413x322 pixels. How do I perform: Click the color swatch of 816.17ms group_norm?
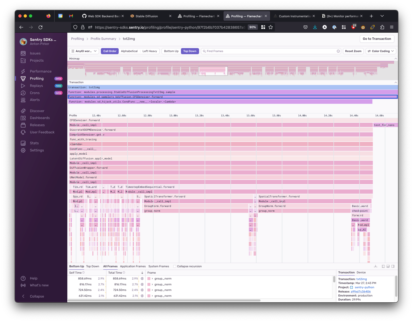tap(149, 285)
